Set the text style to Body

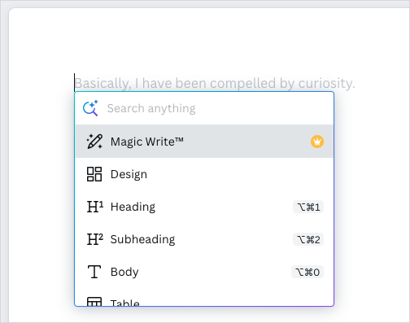(x=204, y=272)
